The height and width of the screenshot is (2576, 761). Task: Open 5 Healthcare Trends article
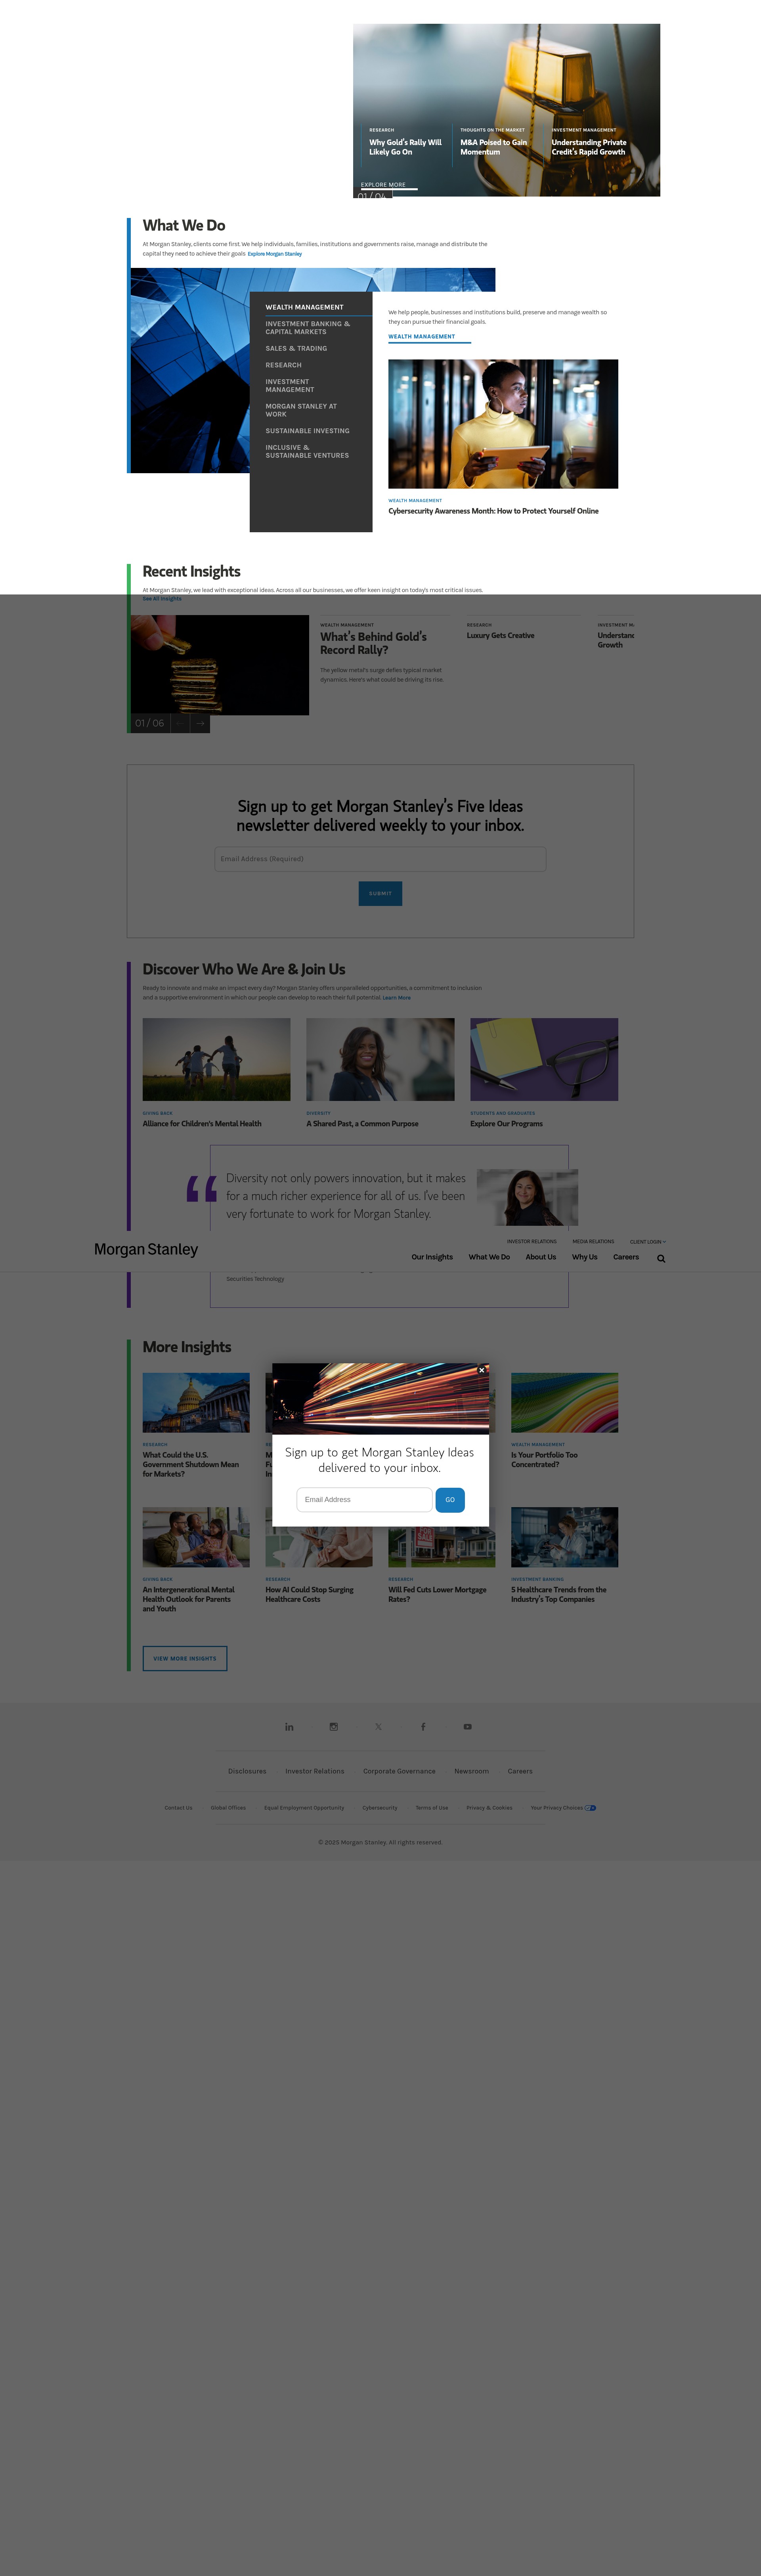pos(559,1594)
